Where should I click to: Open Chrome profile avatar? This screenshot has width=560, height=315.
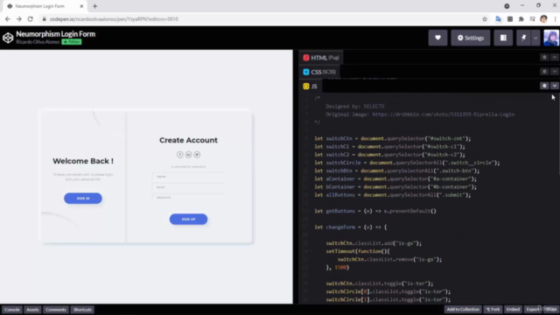pyautogui.click(x=543, y=19)
